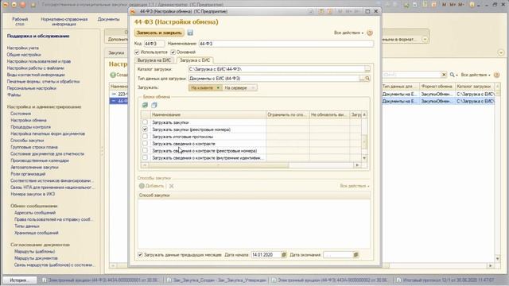Open Настройки обмена link in sidebar
Image resolution: width=509 pixels, height=286 pixels.
coord(29,120)
